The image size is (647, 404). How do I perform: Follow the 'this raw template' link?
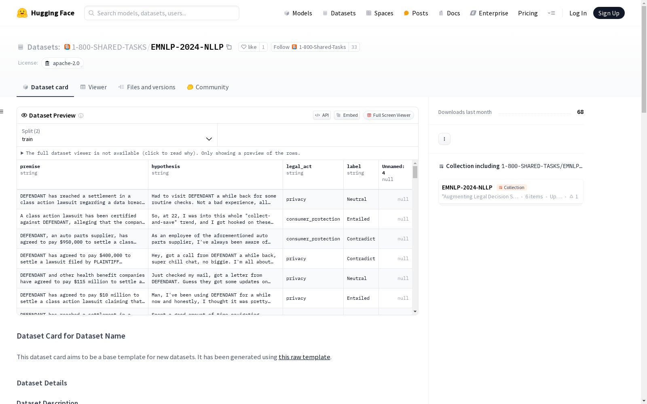click(x=304, y=357)
